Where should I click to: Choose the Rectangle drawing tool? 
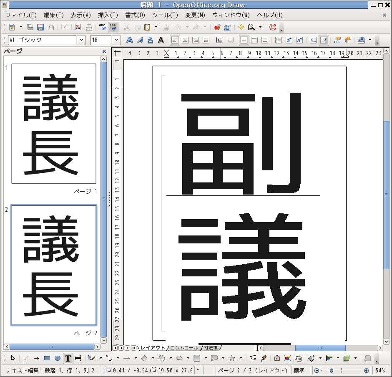[47, 358]
